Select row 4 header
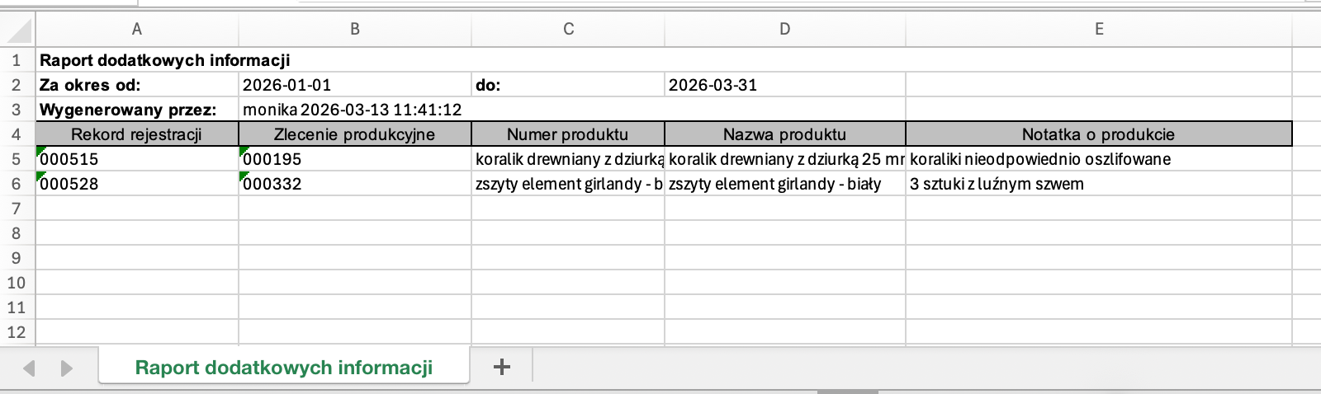1321x394 pixels. (16, 134)
